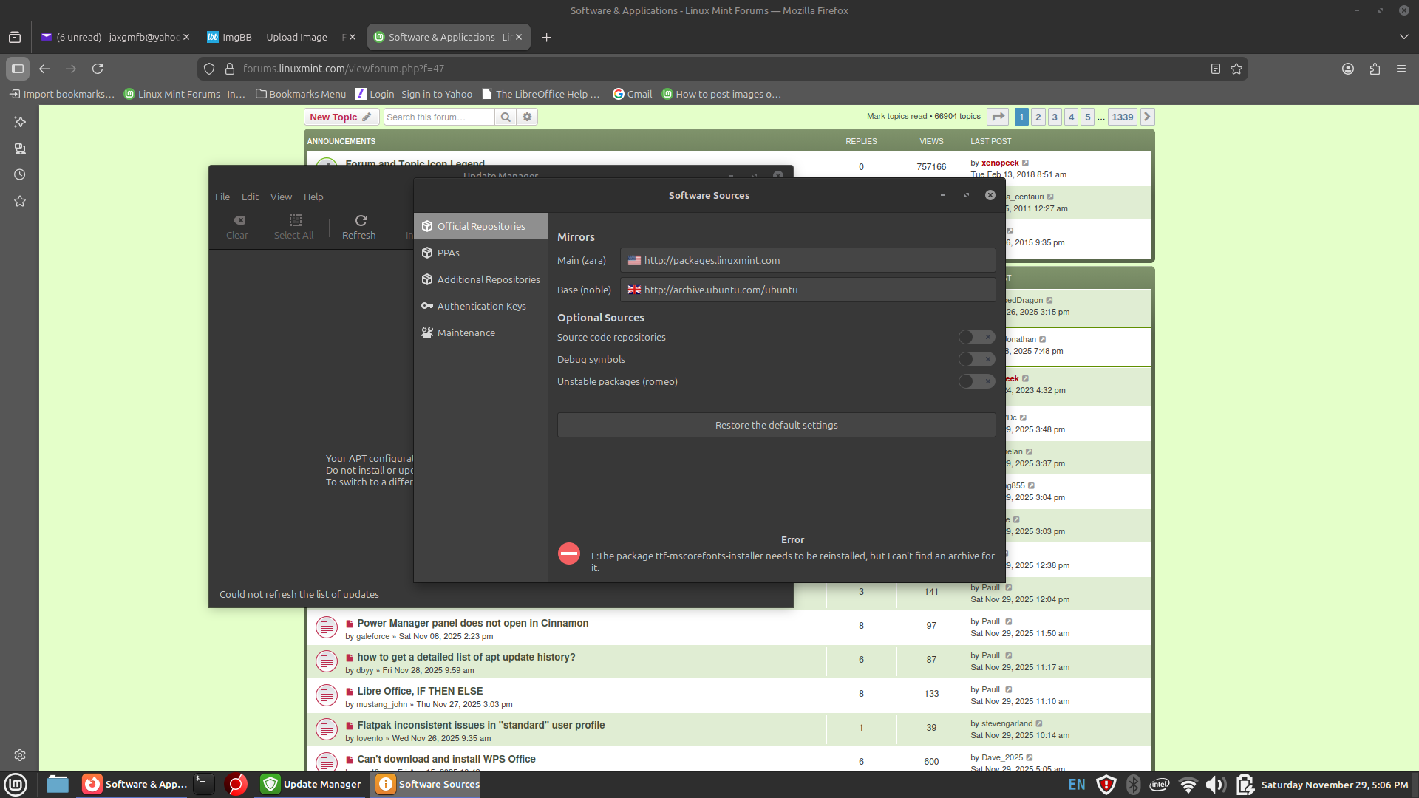Click the volume speaker tray icon
The width and height of the screenshot is (1419, 798).
[x=1215, y=785]
